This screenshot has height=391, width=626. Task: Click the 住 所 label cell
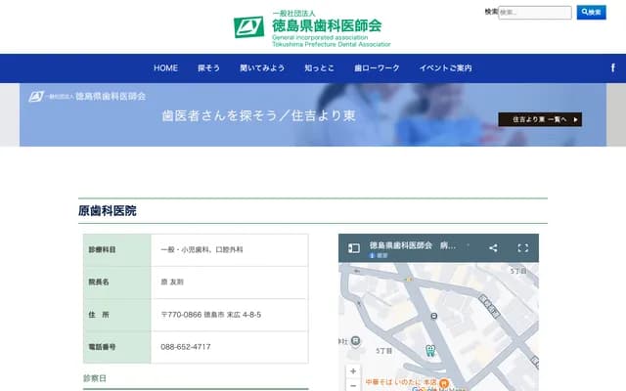pos(117,315)
